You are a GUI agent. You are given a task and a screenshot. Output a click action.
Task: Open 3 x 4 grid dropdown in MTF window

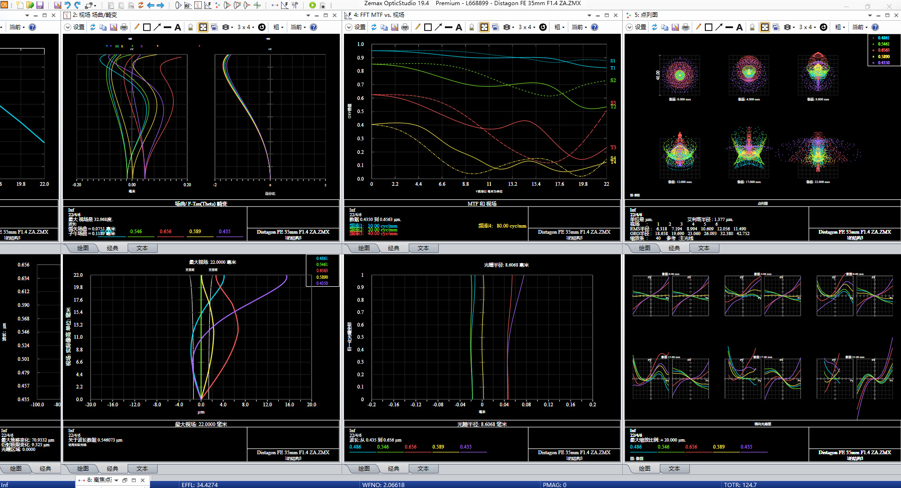point(527,27)
